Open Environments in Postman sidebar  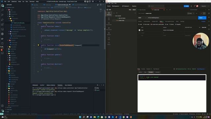coord(109,24)
